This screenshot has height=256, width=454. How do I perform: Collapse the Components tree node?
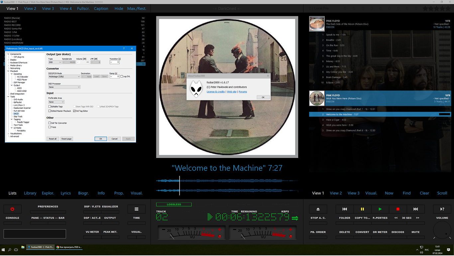(8, 54)
